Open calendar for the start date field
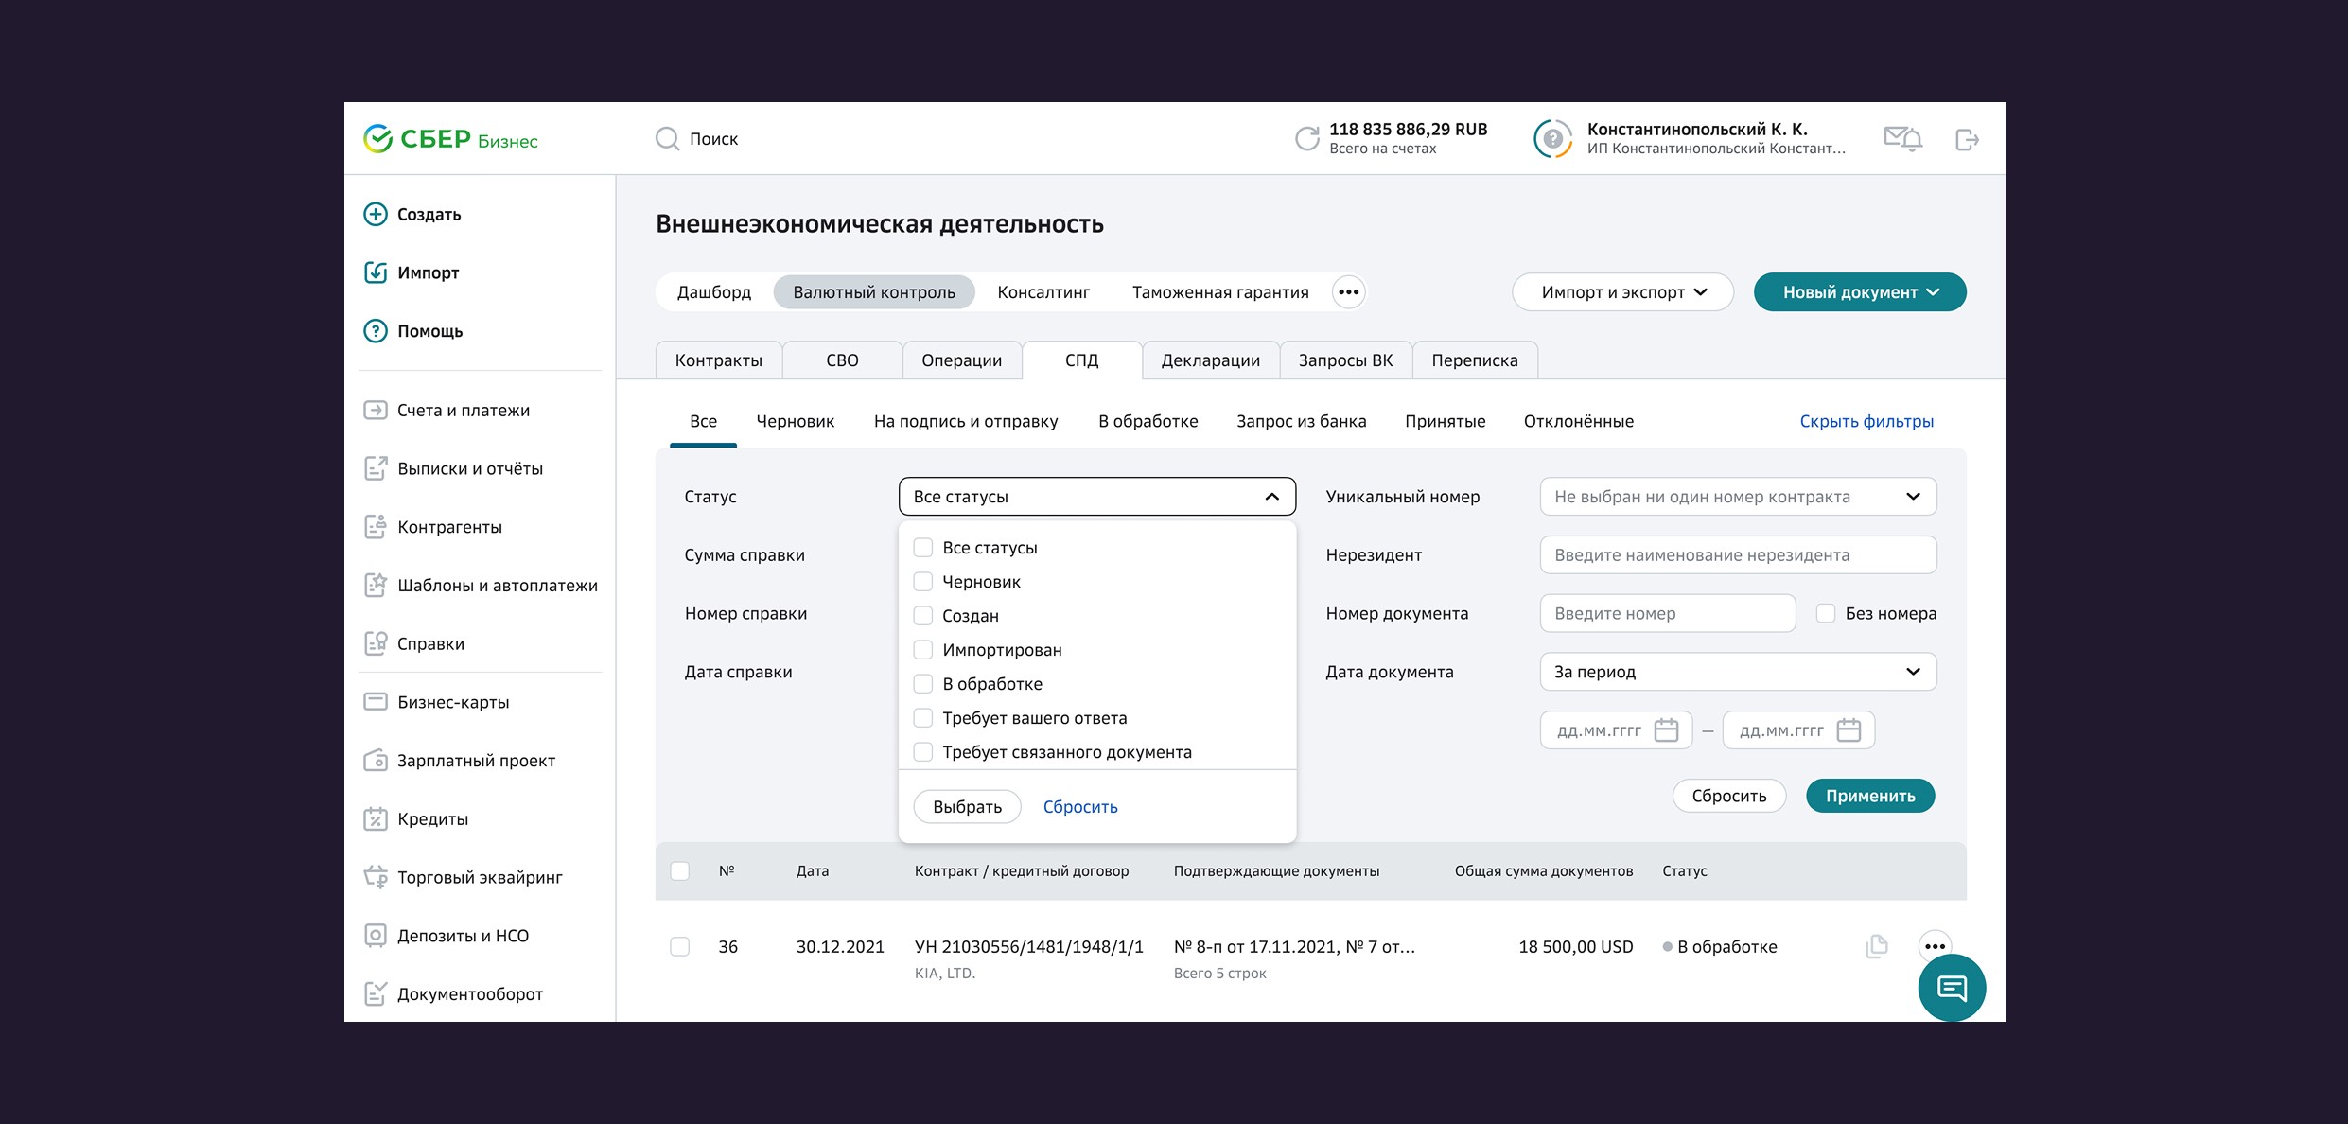 [x=1666, y=730]
